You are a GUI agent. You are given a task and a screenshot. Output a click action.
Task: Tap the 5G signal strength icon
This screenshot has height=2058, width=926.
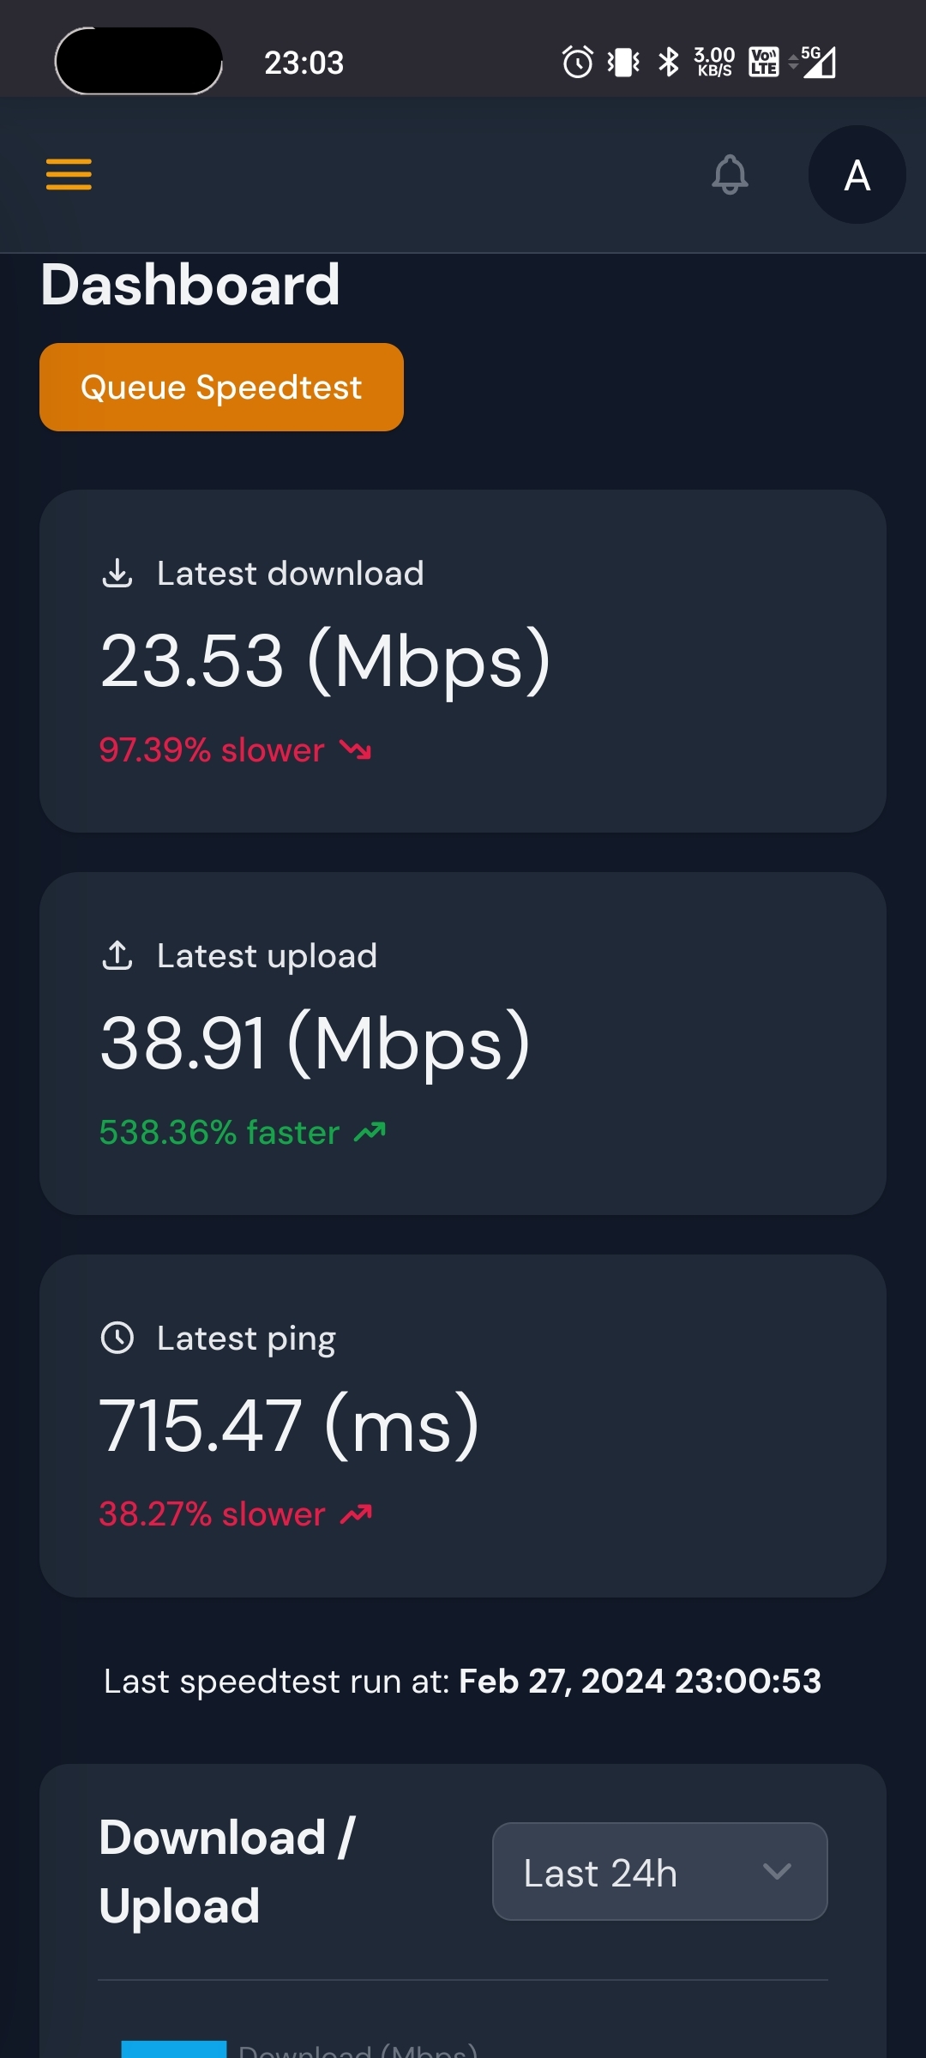(817, 62)
